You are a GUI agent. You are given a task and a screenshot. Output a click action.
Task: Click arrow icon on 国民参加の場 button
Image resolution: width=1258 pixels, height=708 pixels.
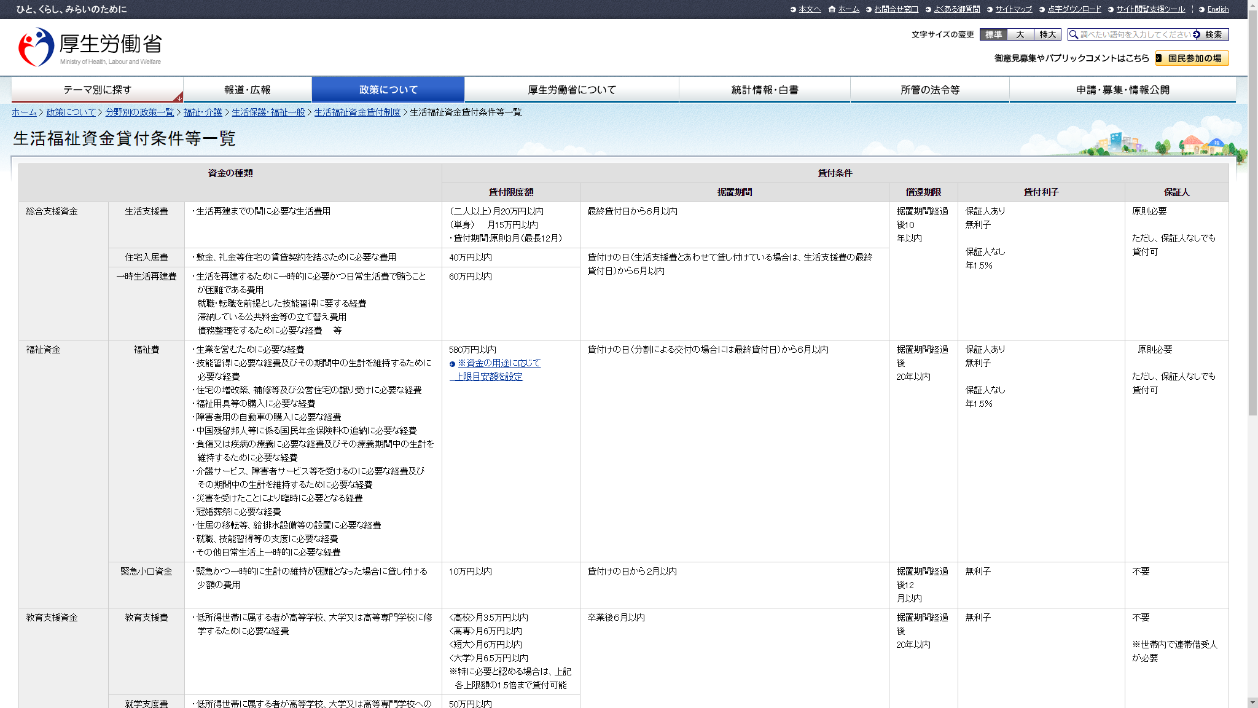tap(1159, 58)
